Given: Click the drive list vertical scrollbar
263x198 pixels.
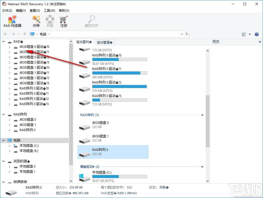Looking at the screenshot, I should pos(208,121).
